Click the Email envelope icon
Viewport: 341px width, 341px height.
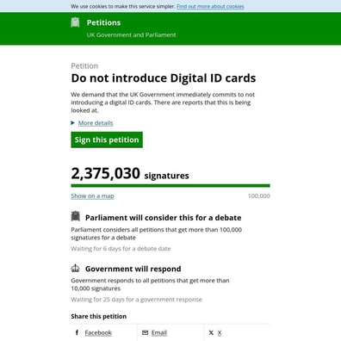click(146, 332)
